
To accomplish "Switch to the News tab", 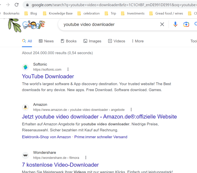I will click(46, 41).
